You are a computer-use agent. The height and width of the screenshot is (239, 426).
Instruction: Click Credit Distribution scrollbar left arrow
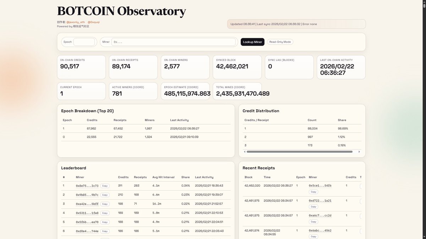coord(244,152)
